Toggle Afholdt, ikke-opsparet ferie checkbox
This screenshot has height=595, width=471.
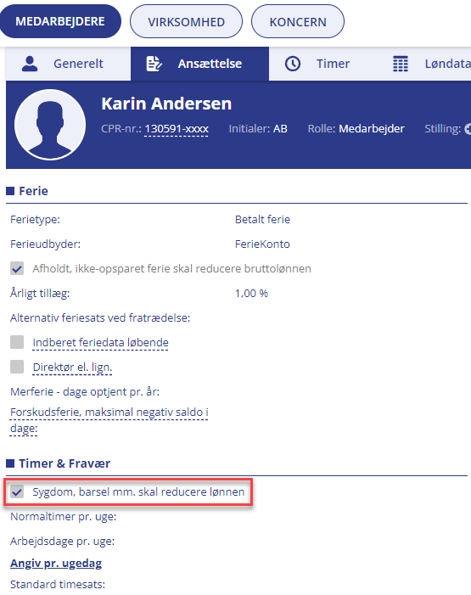tap(17, 268)
